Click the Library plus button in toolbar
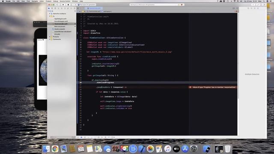274x154 pixels. tap(253, 5)
